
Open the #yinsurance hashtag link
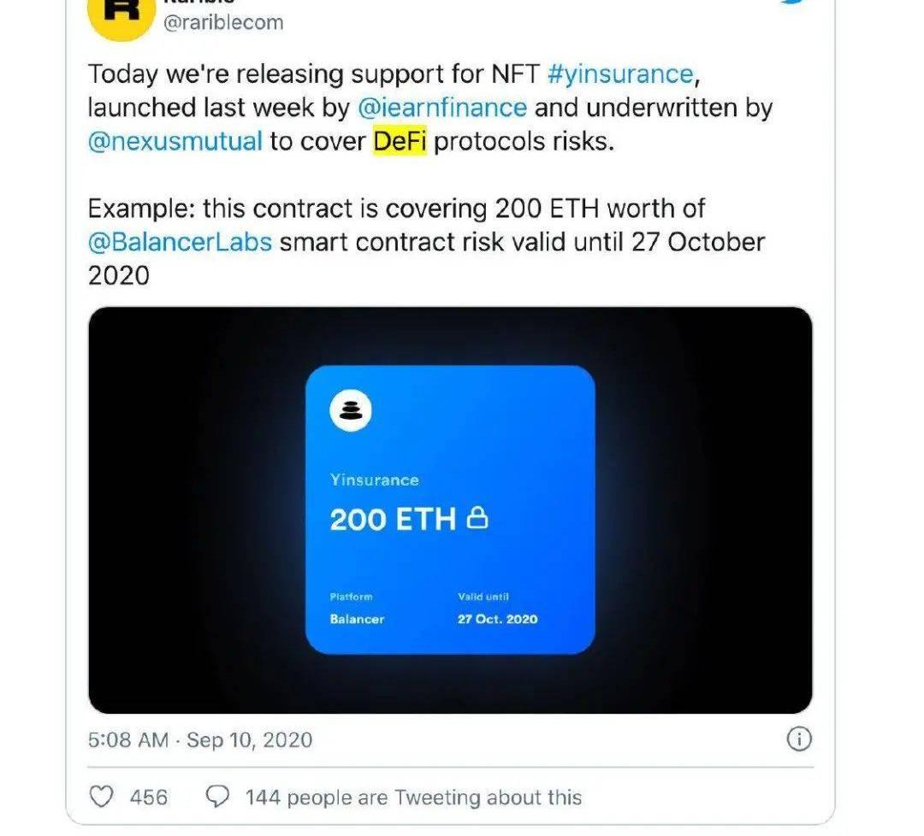click(619, 74)
